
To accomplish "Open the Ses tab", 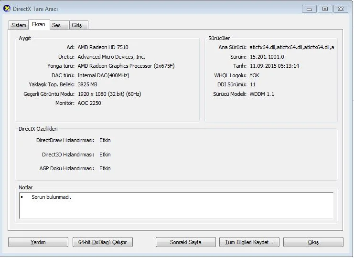I will click(x=59, y=25).
